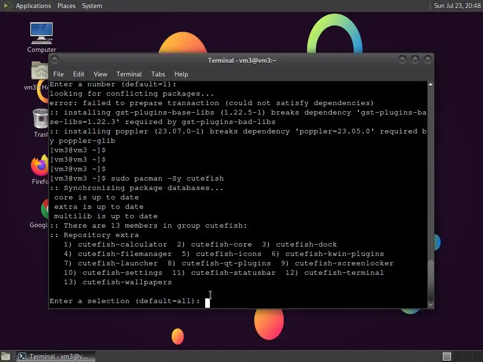Open the Places menu
483x362 pixels.
pyautogui.click(x=67, y=6)
